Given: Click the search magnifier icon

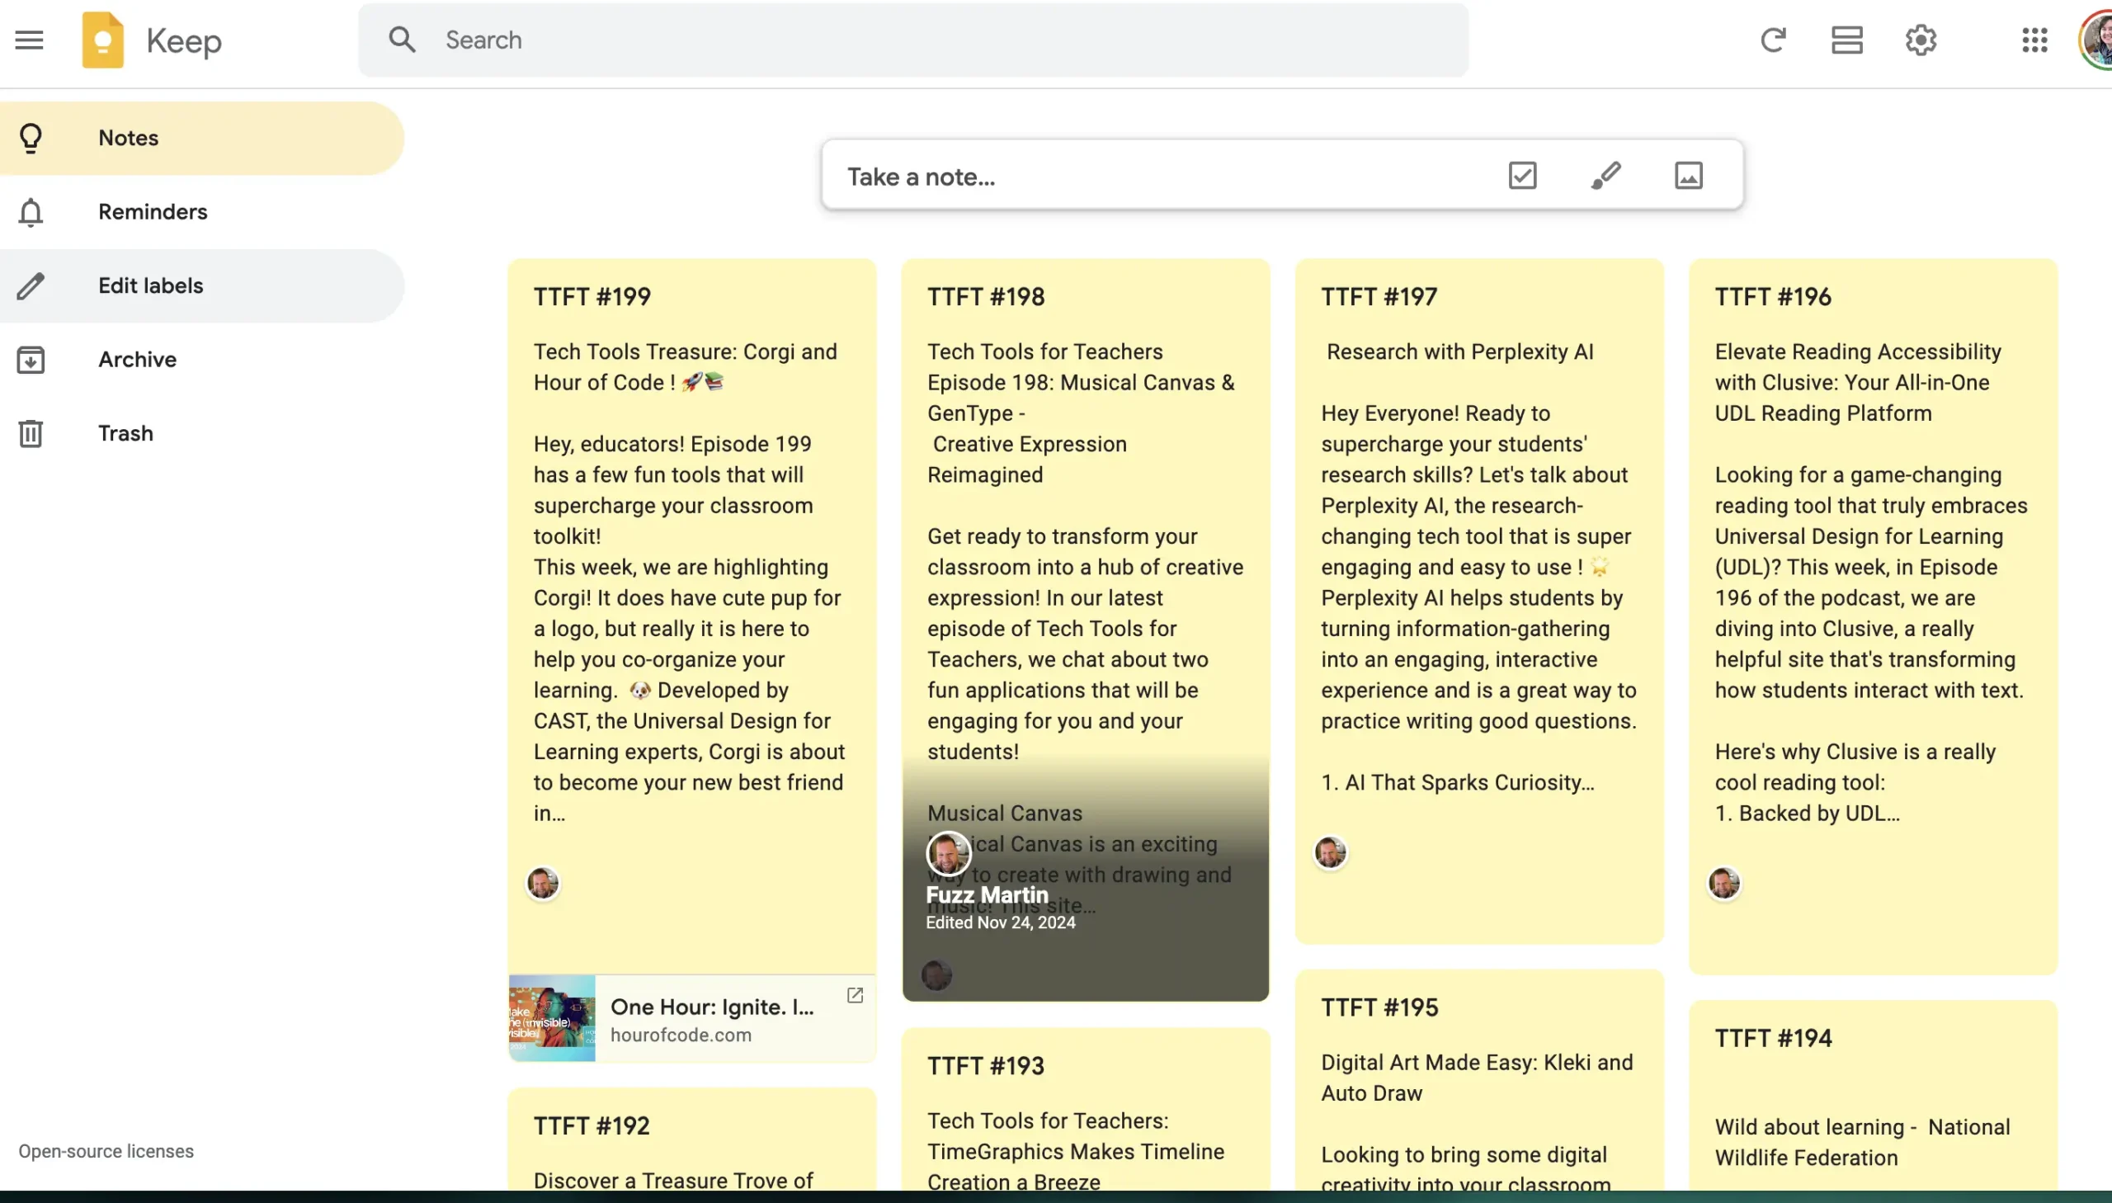Looking at the screenshot, I should 403,40.
